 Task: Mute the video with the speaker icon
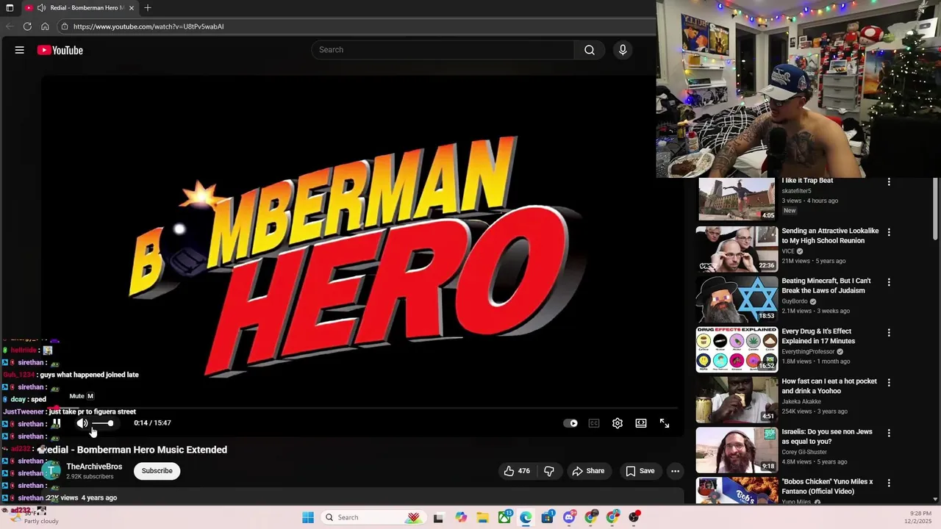coord(82,423)
